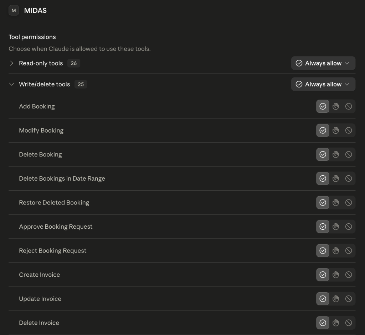365x335 pixels.
Task: Block the Add Booking tool
Action: 349,106
